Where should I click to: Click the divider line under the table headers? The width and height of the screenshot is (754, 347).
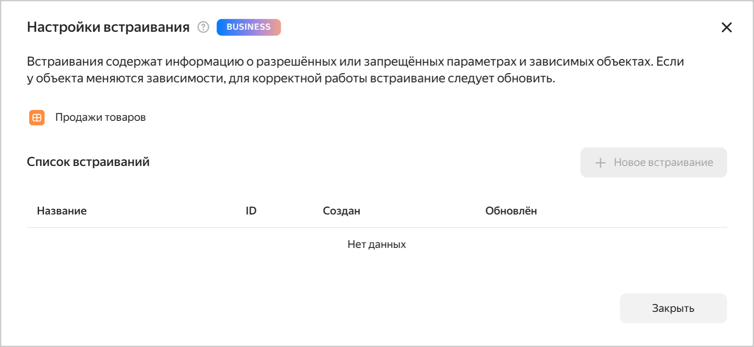pyautogui.click(x=377, y=227)
